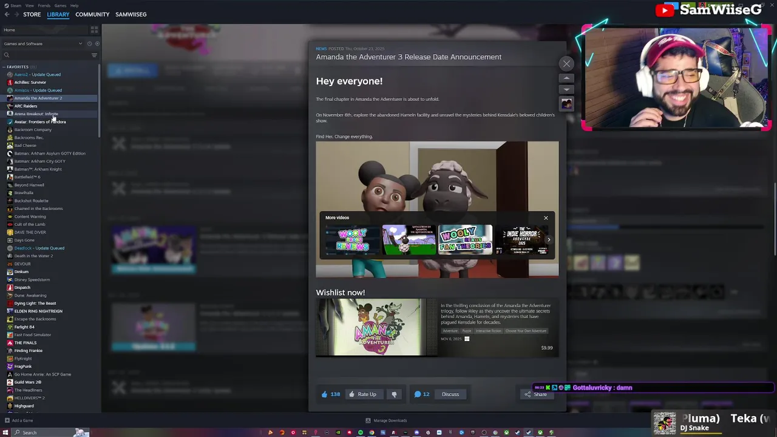Click the $9.99 price on wishlist card
The image size is (777, 437).
[547, 348]
